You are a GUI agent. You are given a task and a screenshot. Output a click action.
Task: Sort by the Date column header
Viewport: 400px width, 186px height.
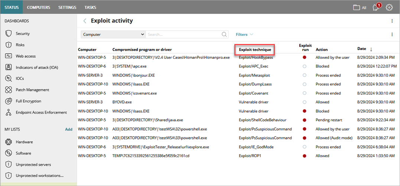[362, 49]
